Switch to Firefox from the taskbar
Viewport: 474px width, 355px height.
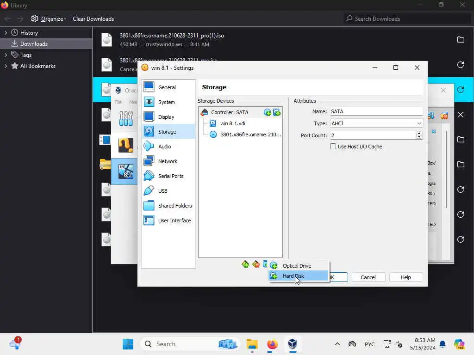point(272,344)
